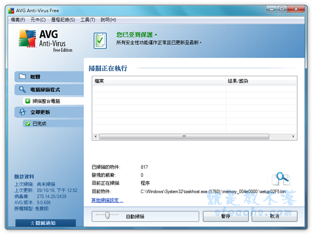Open the 檔案(F) menu
Image resolution: width=313 pixels, height=235 pixels.
[x=18, y=20]
